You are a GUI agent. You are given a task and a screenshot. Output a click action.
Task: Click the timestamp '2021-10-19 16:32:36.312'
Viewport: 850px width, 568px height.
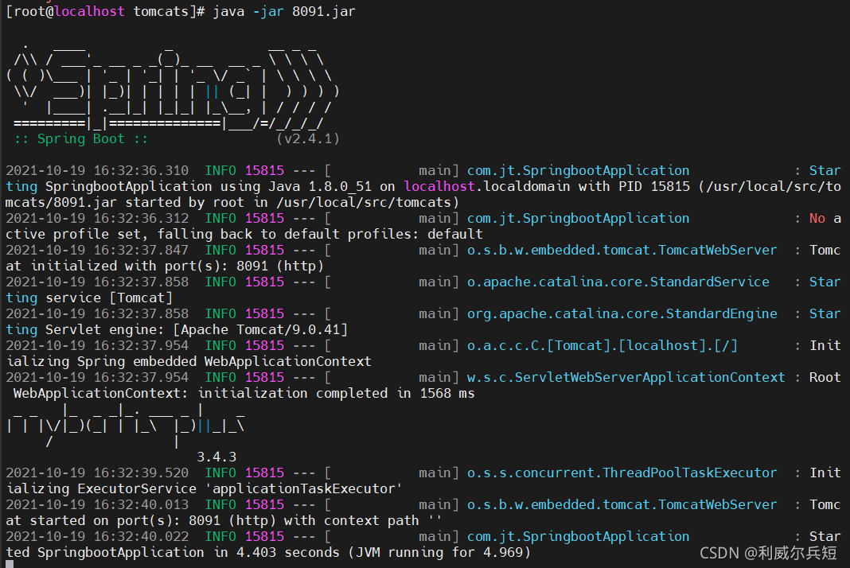click(x=97, y=219)
